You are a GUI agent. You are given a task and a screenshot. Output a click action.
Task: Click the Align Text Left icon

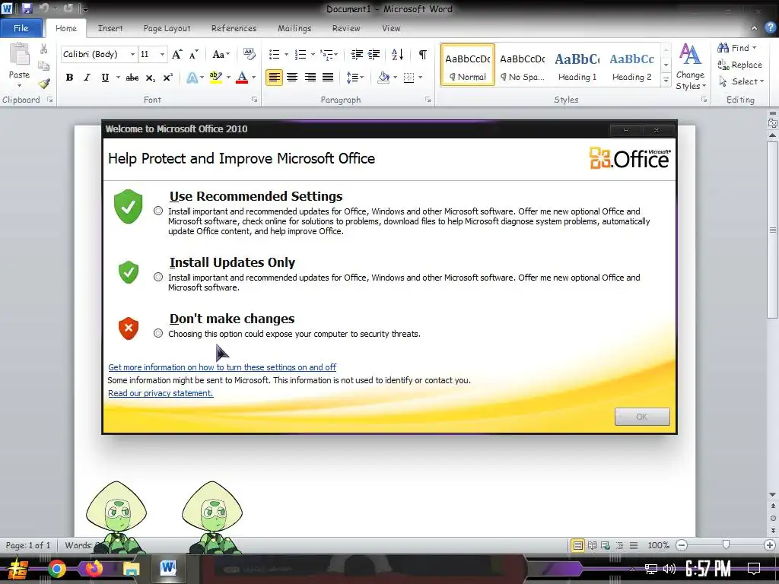point(274,78)
